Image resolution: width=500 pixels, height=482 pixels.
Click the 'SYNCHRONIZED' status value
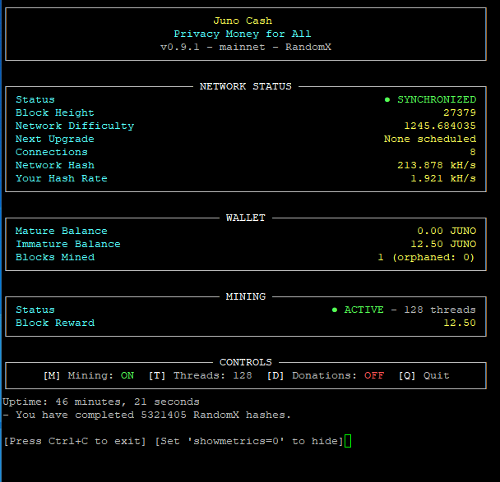click(x=437, y=99)
